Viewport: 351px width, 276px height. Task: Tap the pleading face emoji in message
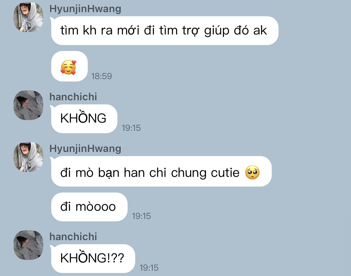click(x=252, y=173)
